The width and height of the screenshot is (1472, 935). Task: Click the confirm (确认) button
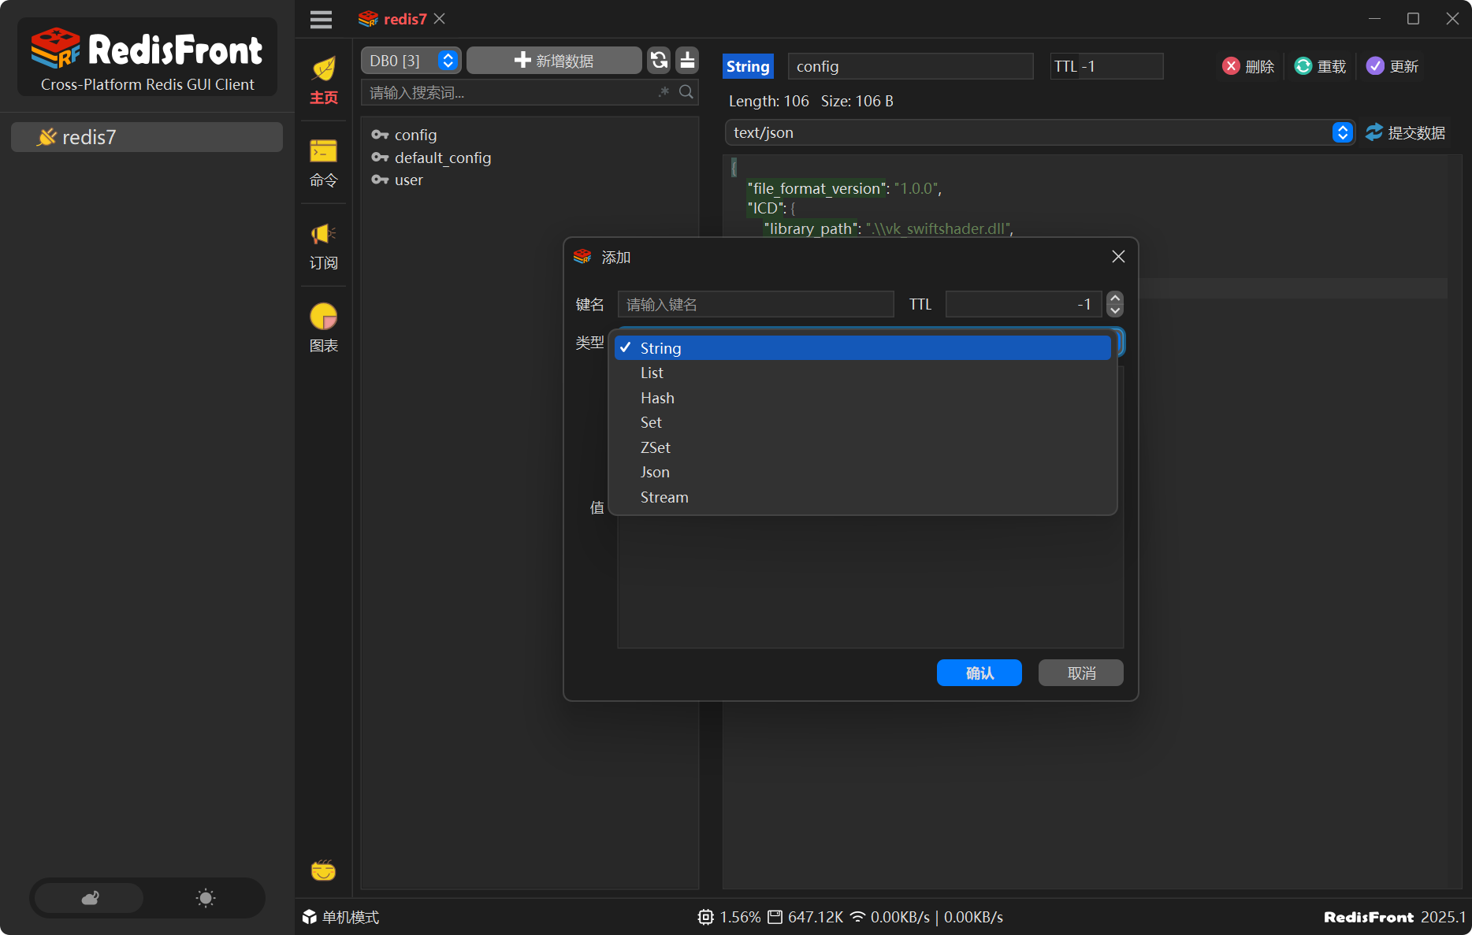(979, 673)
